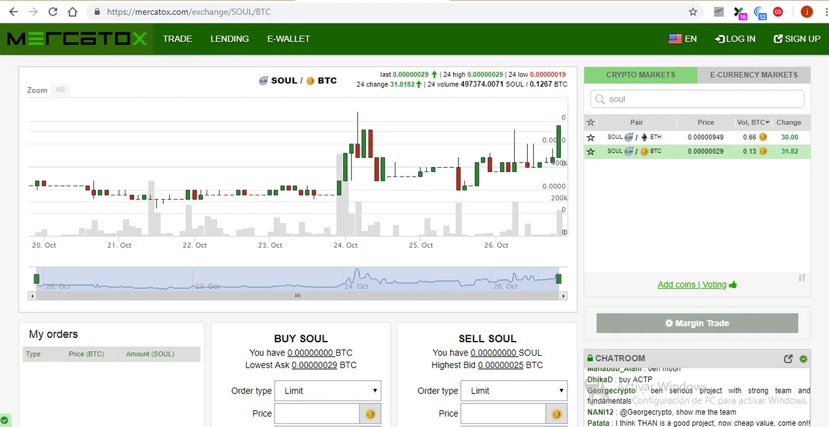Click the BTC coin icon in chart title
The height and width of the screenshot is (427, 829).
(310, 81)
